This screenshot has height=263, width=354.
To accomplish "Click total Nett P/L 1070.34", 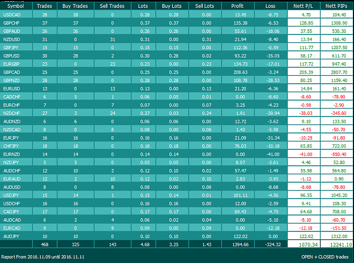I will click(308, 245).
